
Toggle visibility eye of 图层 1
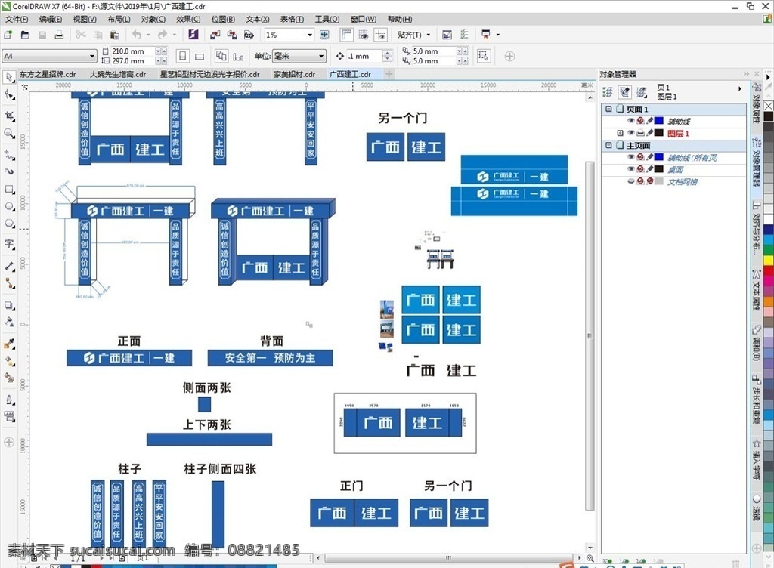click(x=631, y=133)
